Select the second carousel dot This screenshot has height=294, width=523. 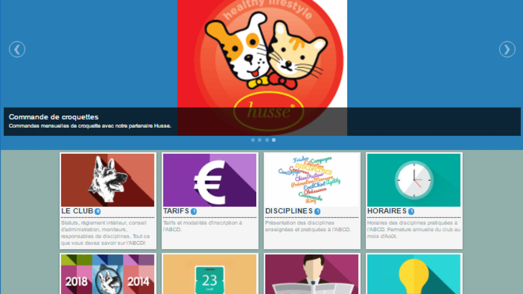click(x=260, y=140)
